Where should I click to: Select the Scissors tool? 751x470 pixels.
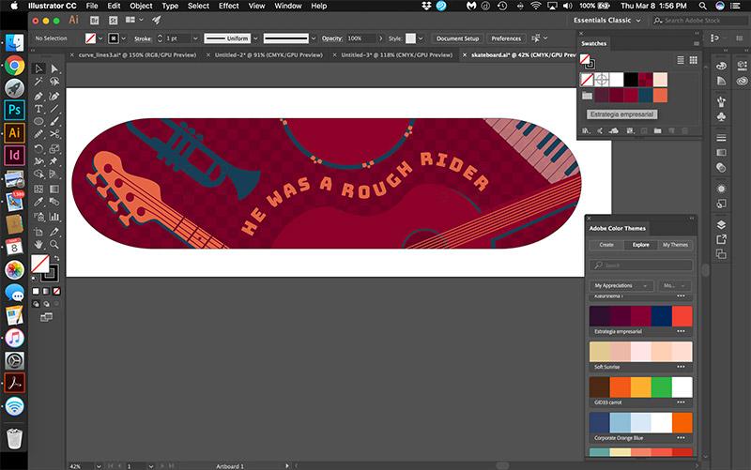pos(55,135)
